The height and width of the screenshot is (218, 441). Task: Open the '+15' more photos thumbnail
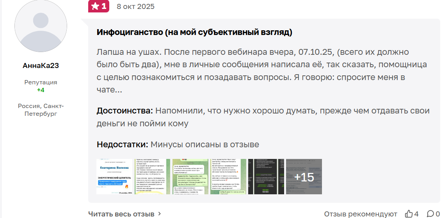pos(304,176)
